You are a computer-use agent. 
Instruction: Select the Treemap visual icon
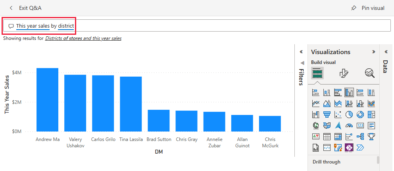(371, 115)
